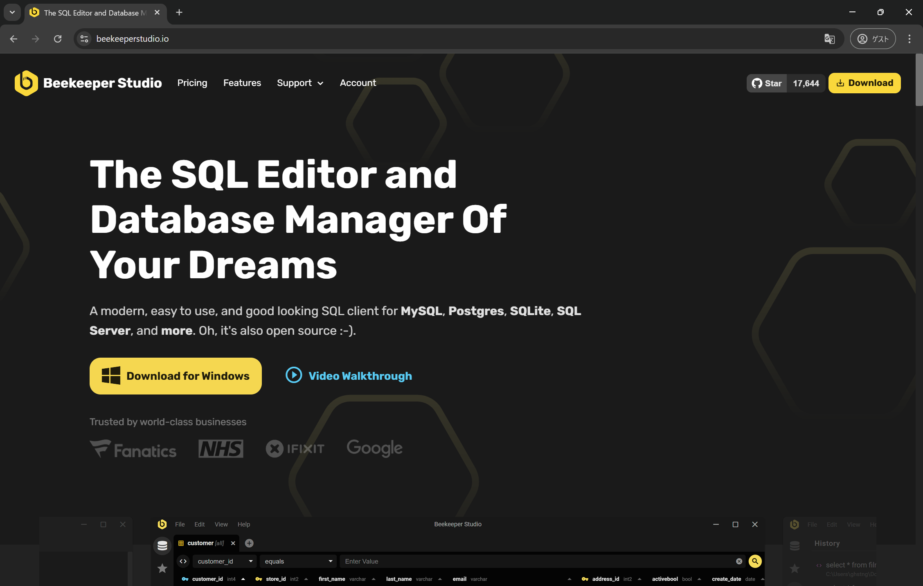Click the database icon in preview sidebar
The height and width of the screenshot is (586, 923).
pyautogui.click(x=162, y=545)
